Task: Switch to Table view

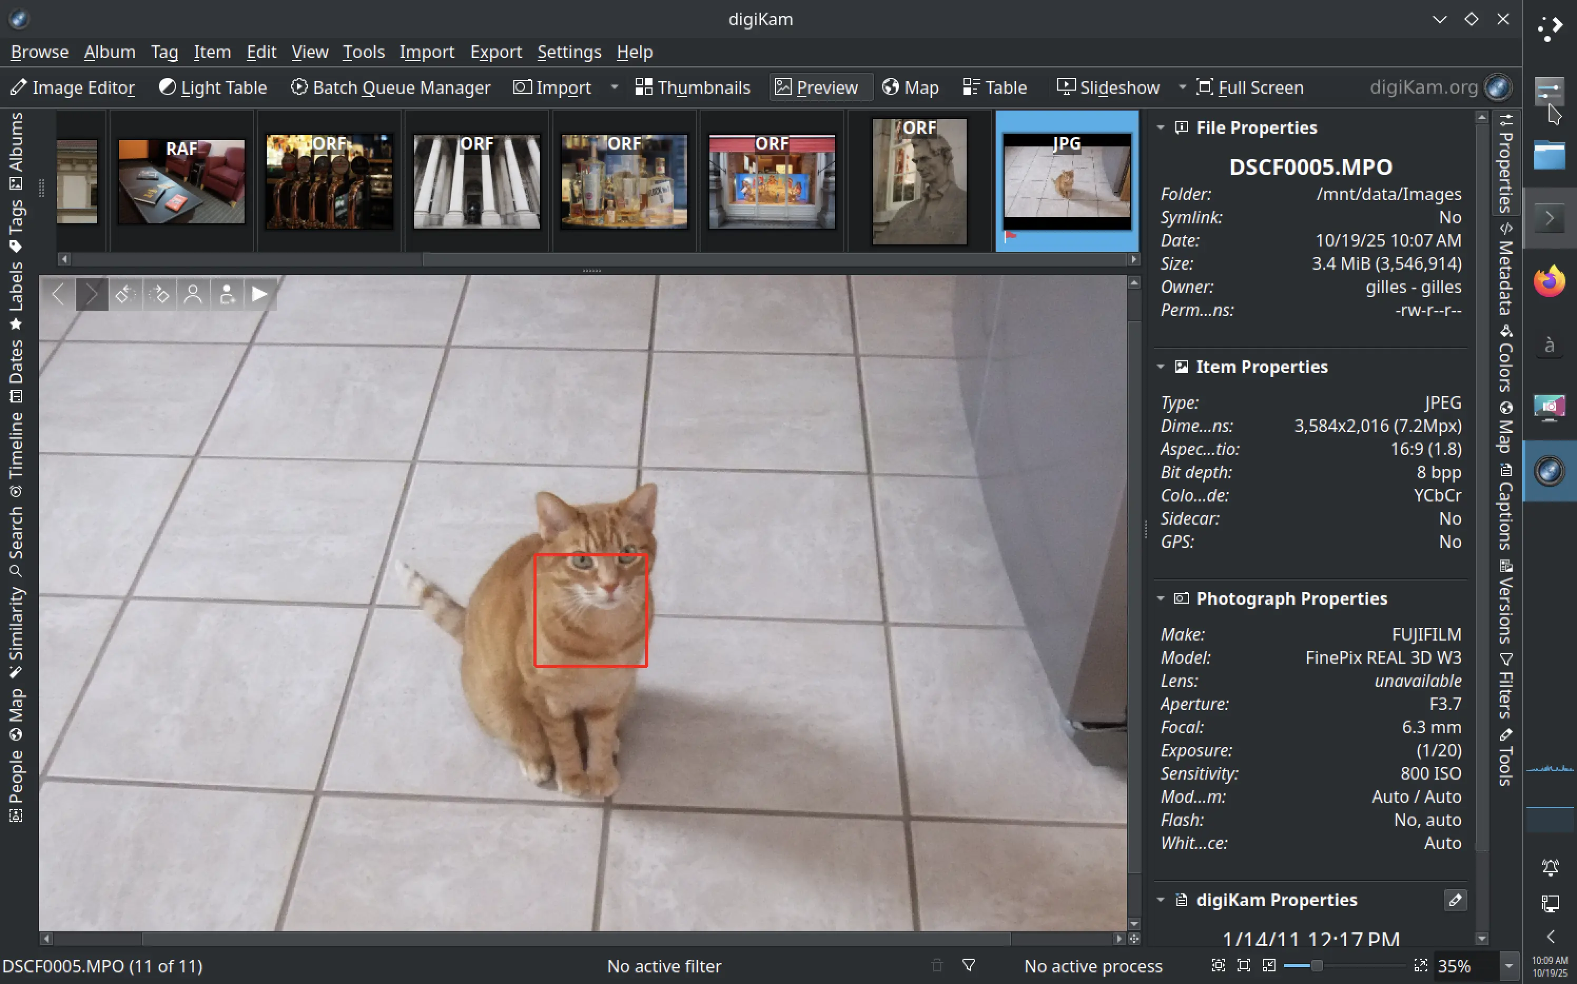Action: (x=995, y=87)
